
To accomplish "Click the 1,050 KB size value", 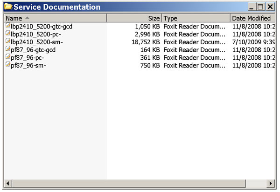I will click(x=147, y=27).
